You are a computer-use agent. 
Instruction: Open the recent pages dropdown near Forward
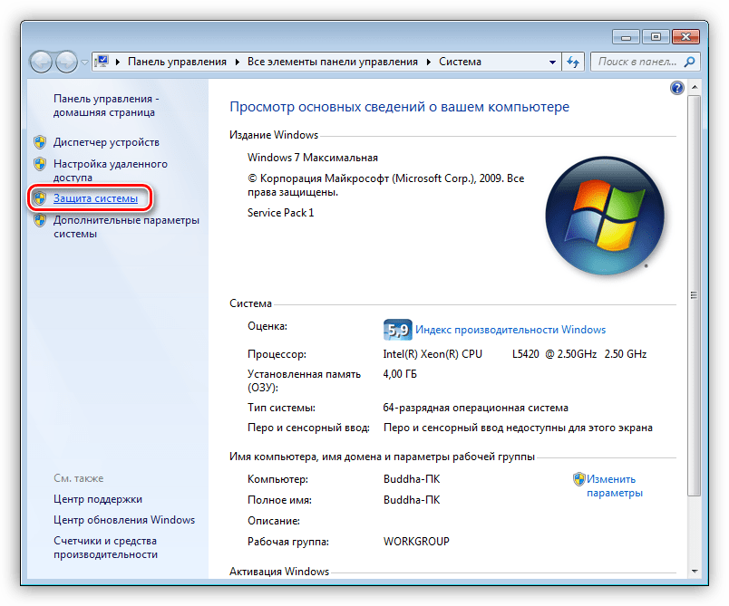pyautogui.click(x=85, y=62)
